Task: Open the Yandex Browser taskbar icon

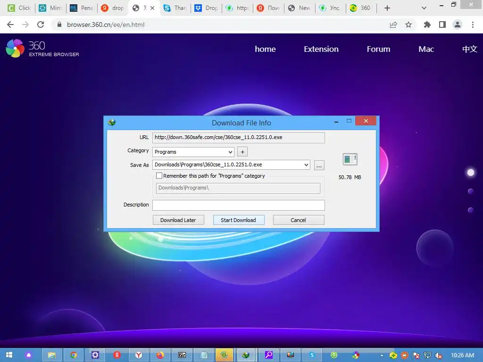Action: coord(139,355)
